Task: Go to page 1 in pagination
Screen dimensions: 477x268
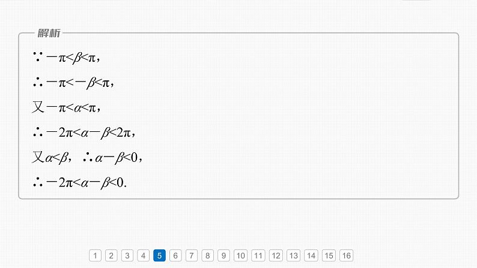Action: coord(95,256)
